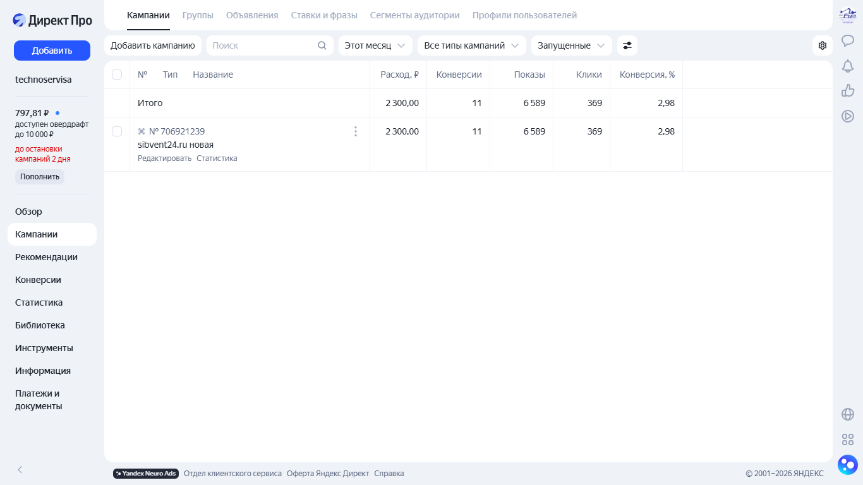Open the notifications bell
The width and height of the screenshot is (863, 485).
coord(848,66)
